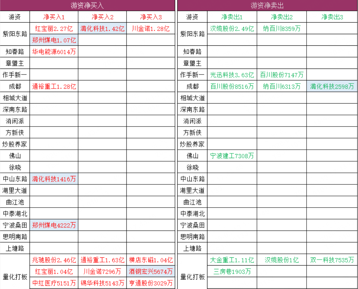
Task: Select 中山东路 in the buy table
Action: coord(15,179)
